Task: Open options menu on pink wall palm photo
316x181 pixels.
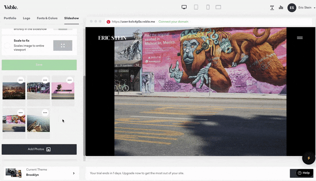Action: click(69, 80)
